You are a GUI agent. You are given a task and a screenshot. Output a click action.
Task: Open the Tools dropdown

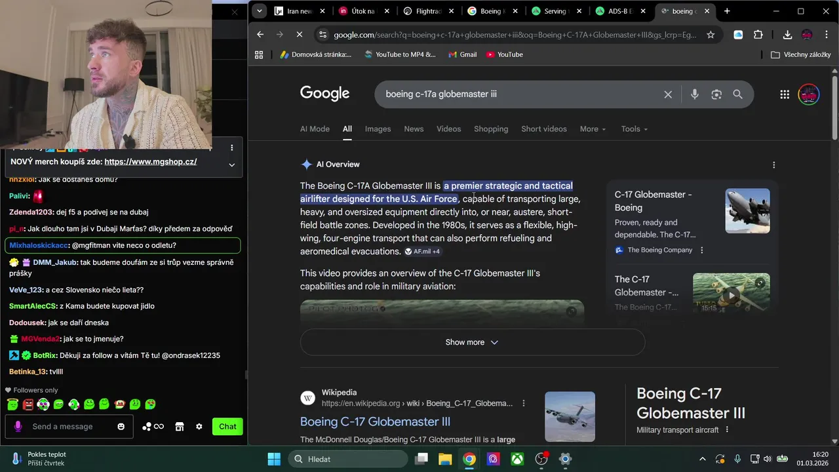click(x=634, y=129)
